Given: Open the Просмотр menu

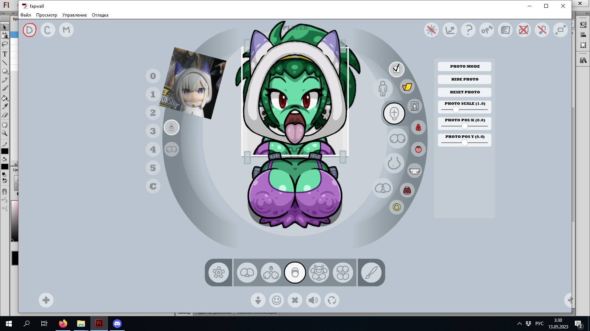Looking at the screenshot, I should [46, 15].
